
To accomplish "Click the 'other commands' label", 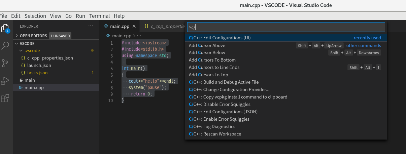I will coord(364,45).
